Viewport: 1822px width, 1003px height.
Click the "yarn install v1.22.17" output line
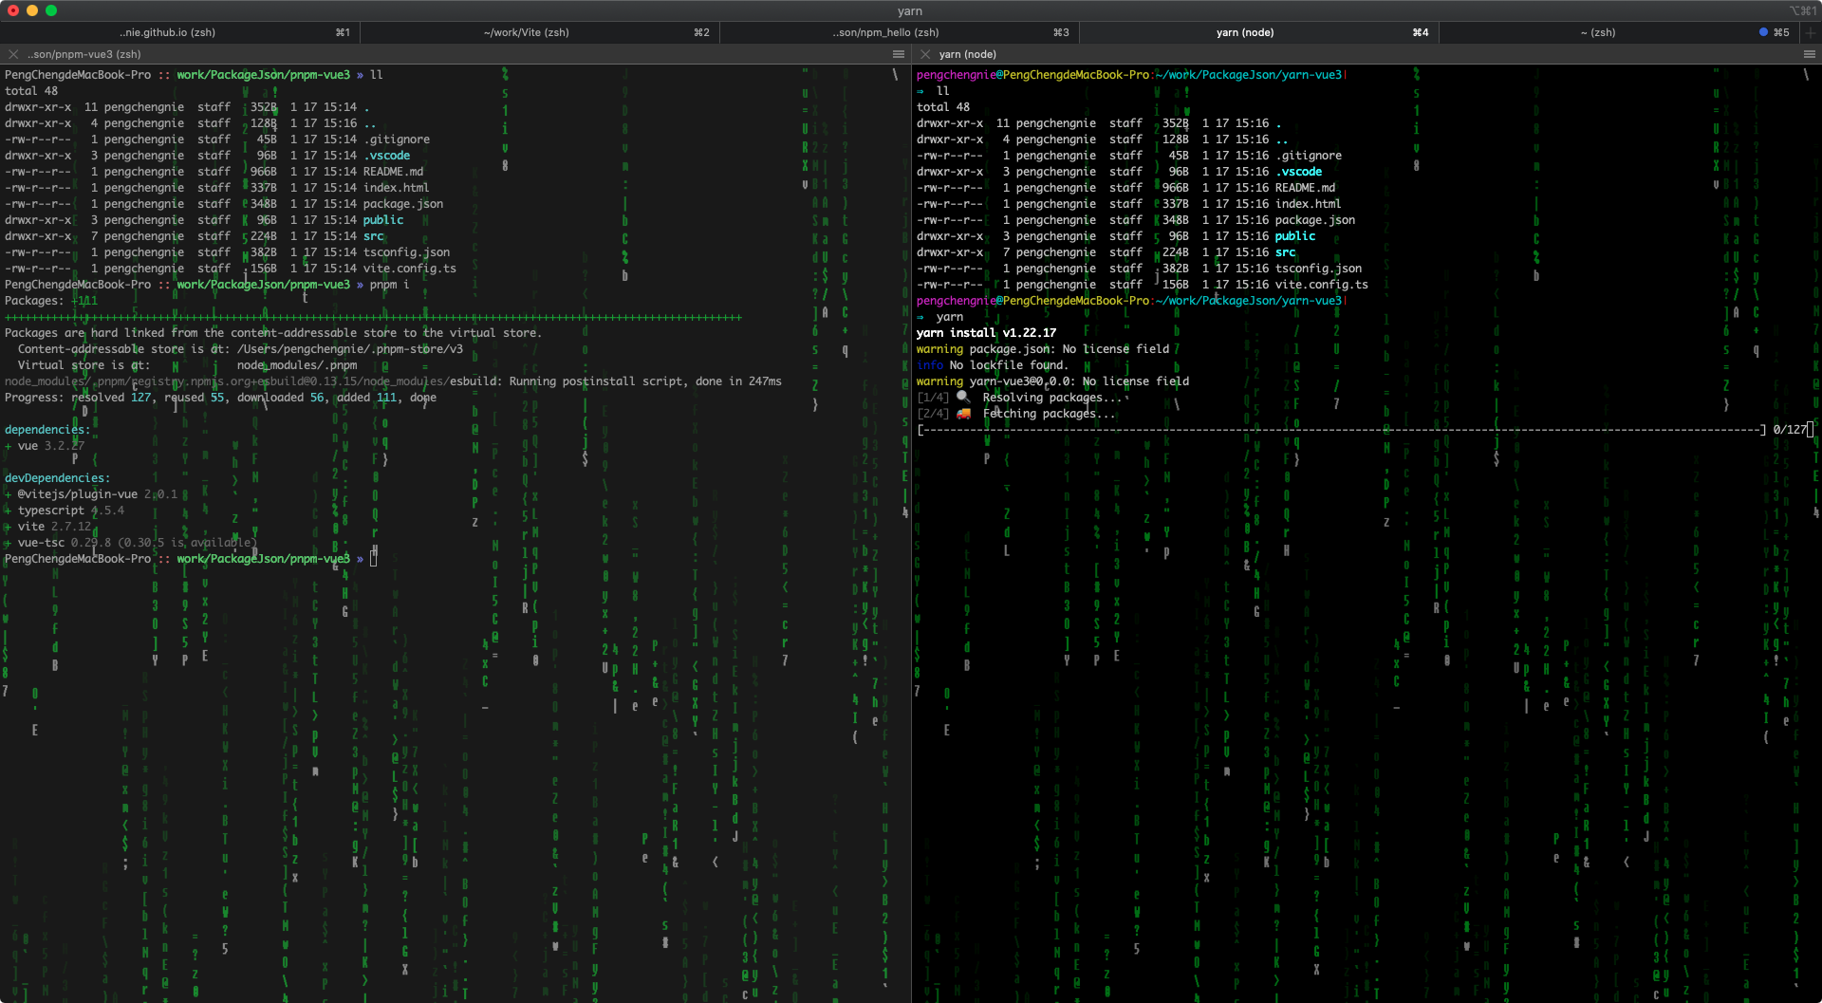986,333
